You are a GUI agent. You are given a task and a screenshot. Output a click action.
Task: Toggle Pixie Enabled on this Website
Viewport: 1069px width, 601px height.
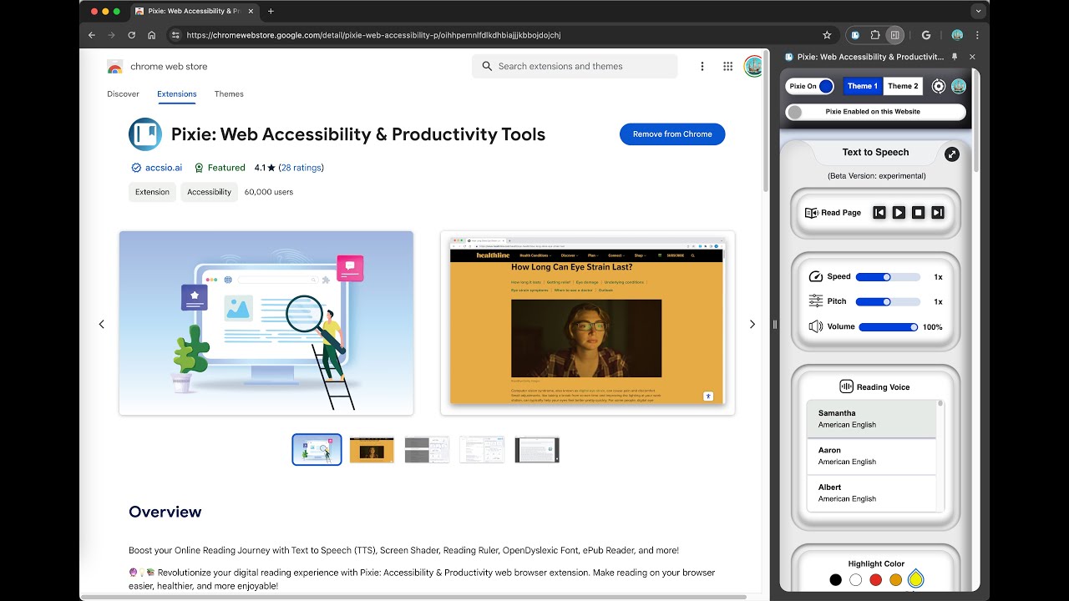click(875, 111)
